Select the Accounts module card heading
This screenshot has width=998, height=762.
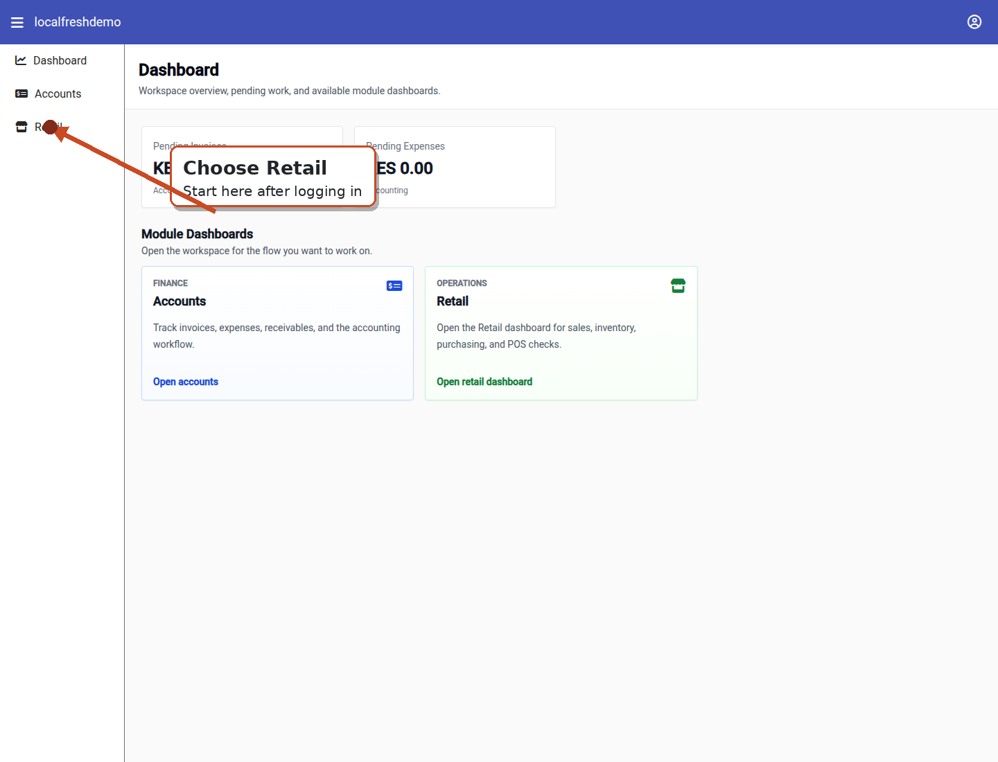[x=180, y=301]
